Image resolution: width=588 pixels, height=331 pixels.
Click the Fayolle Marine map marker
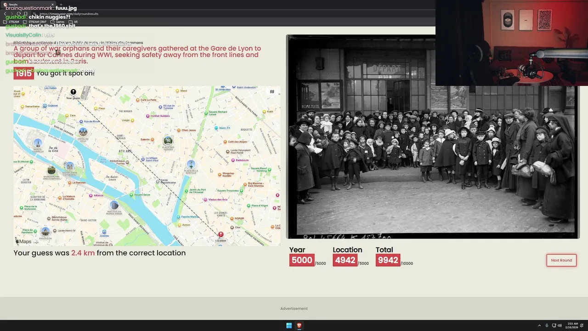179,217
